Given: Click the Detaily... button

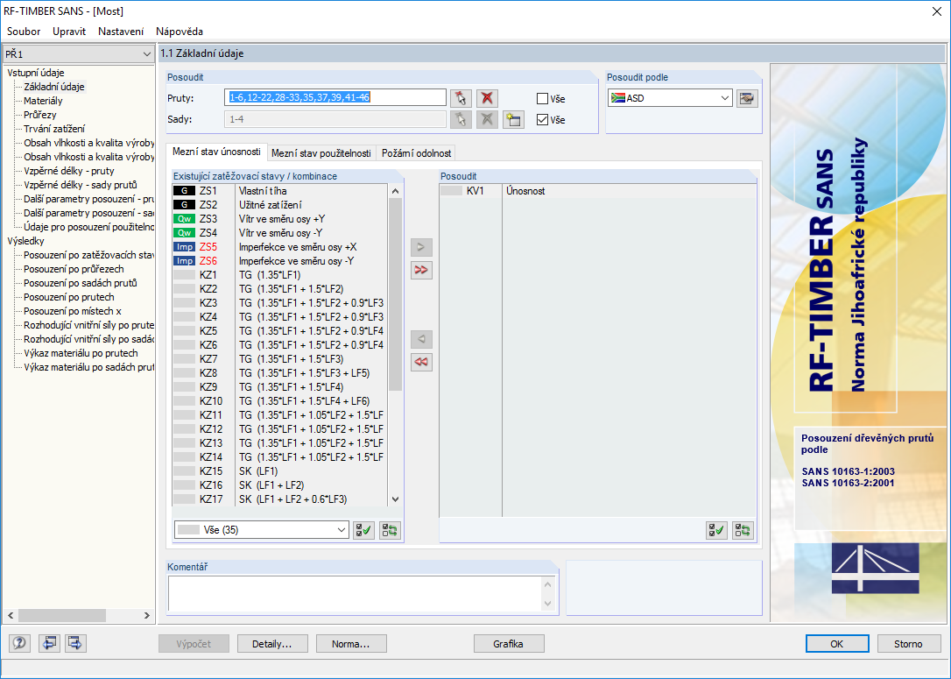Looking at the screenshot, I should [x=272, y=644].
